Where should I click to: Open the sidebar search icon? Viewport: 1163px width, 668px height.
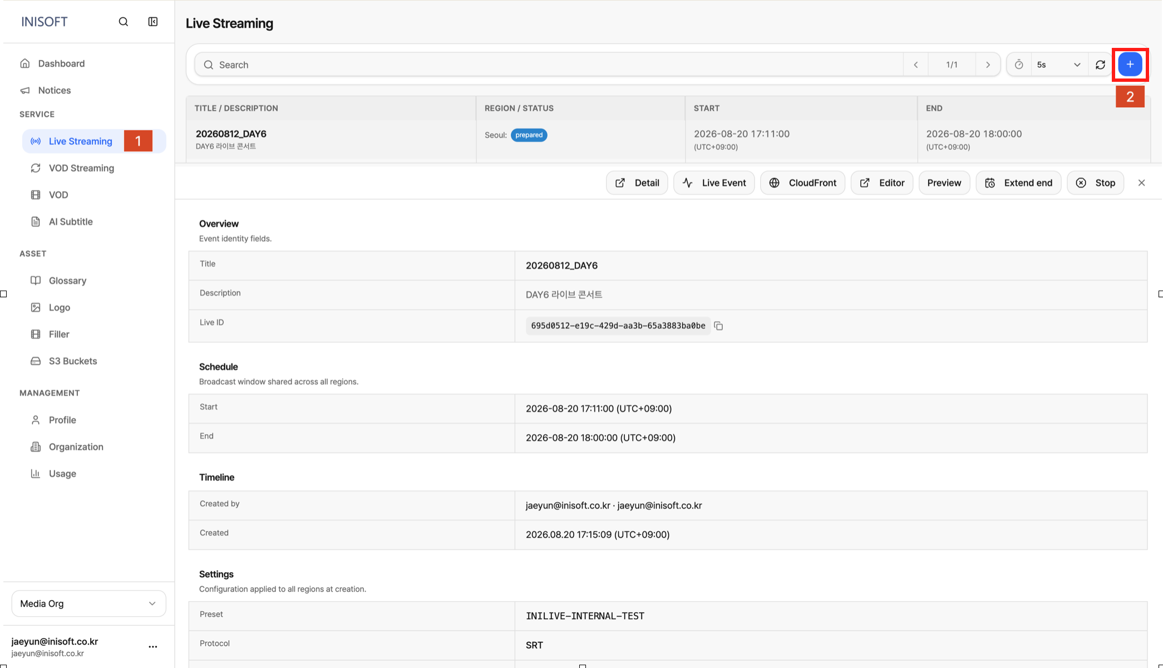[124, 22]
